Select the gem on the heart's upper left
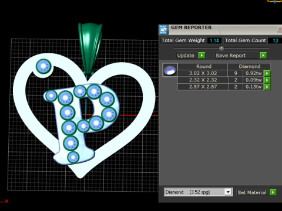Image resolution: width=282 pixels, height=211 pixels. coord(43,66)
